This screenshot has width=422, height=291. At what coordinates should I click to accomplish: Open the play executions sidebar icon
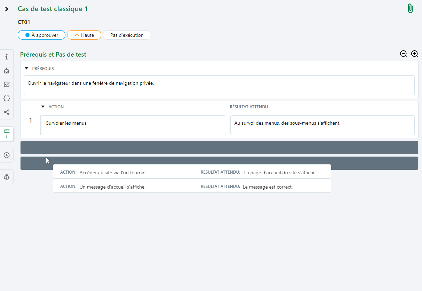point(7,155)
